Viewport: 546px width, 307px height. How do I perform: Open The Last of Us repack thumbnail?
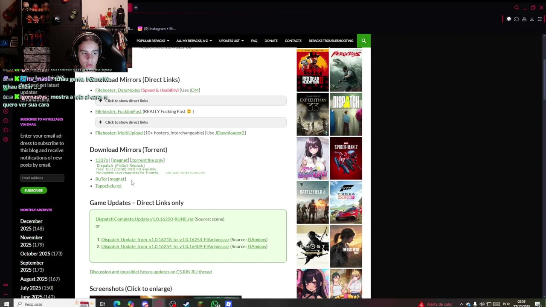coord(346,246)
